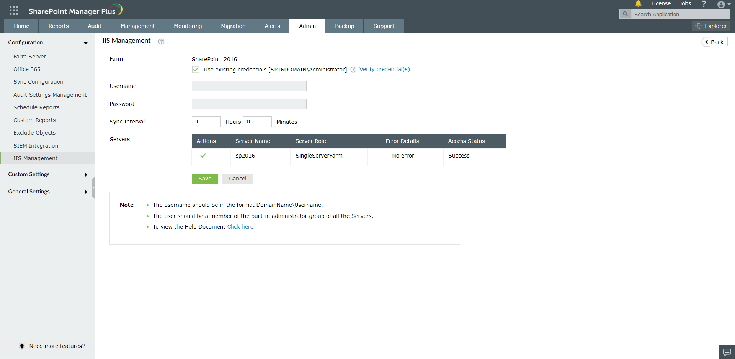
Task: Open the Explorer button
Action: (711, 26)
